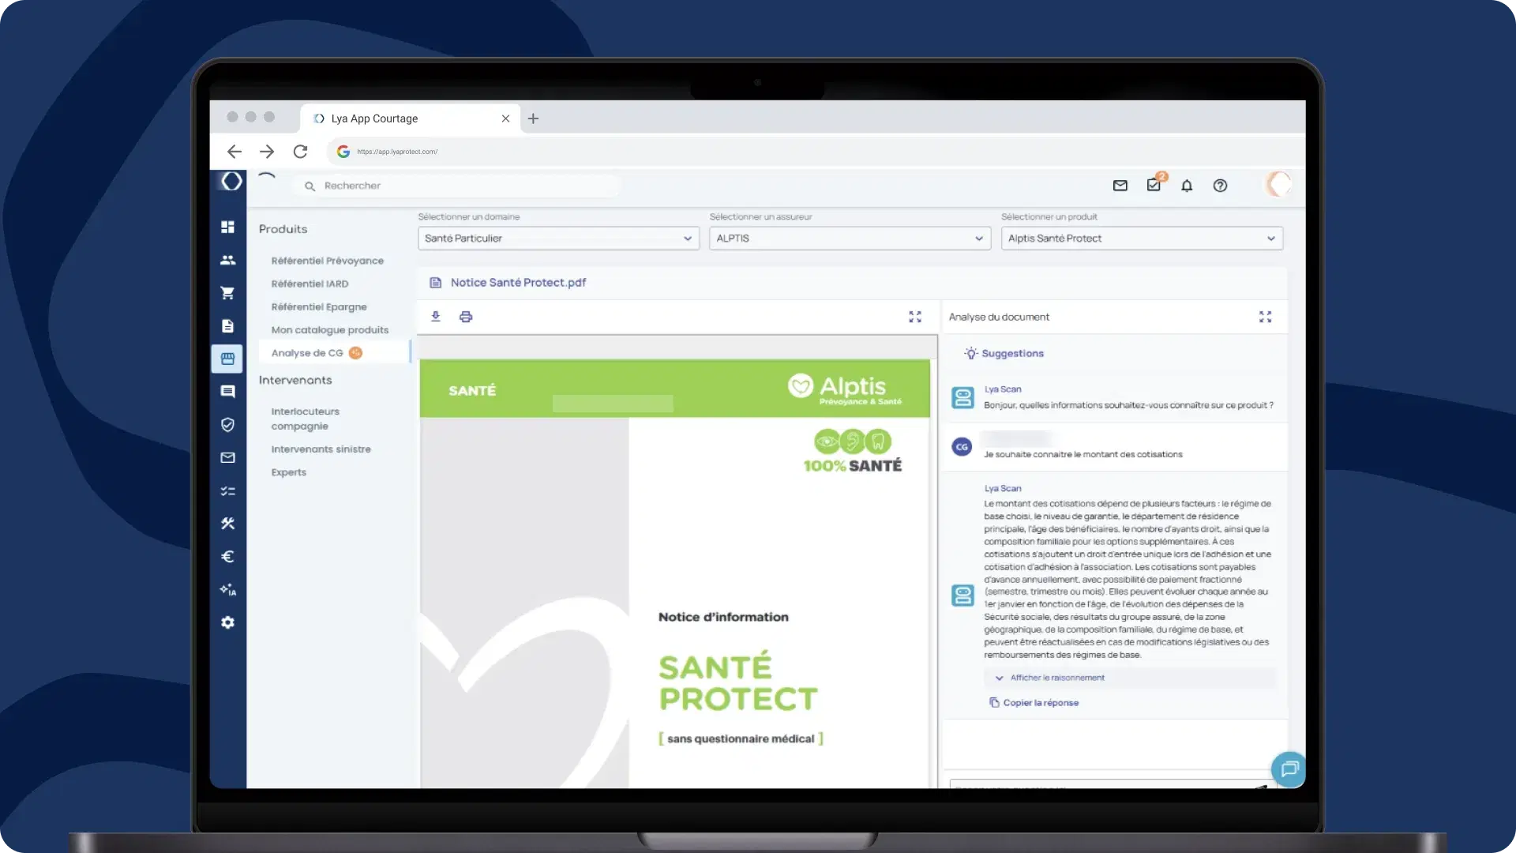Select Référentiel IARD menu item
This screenshot has width=1516, height=853.
pos(310,284)
